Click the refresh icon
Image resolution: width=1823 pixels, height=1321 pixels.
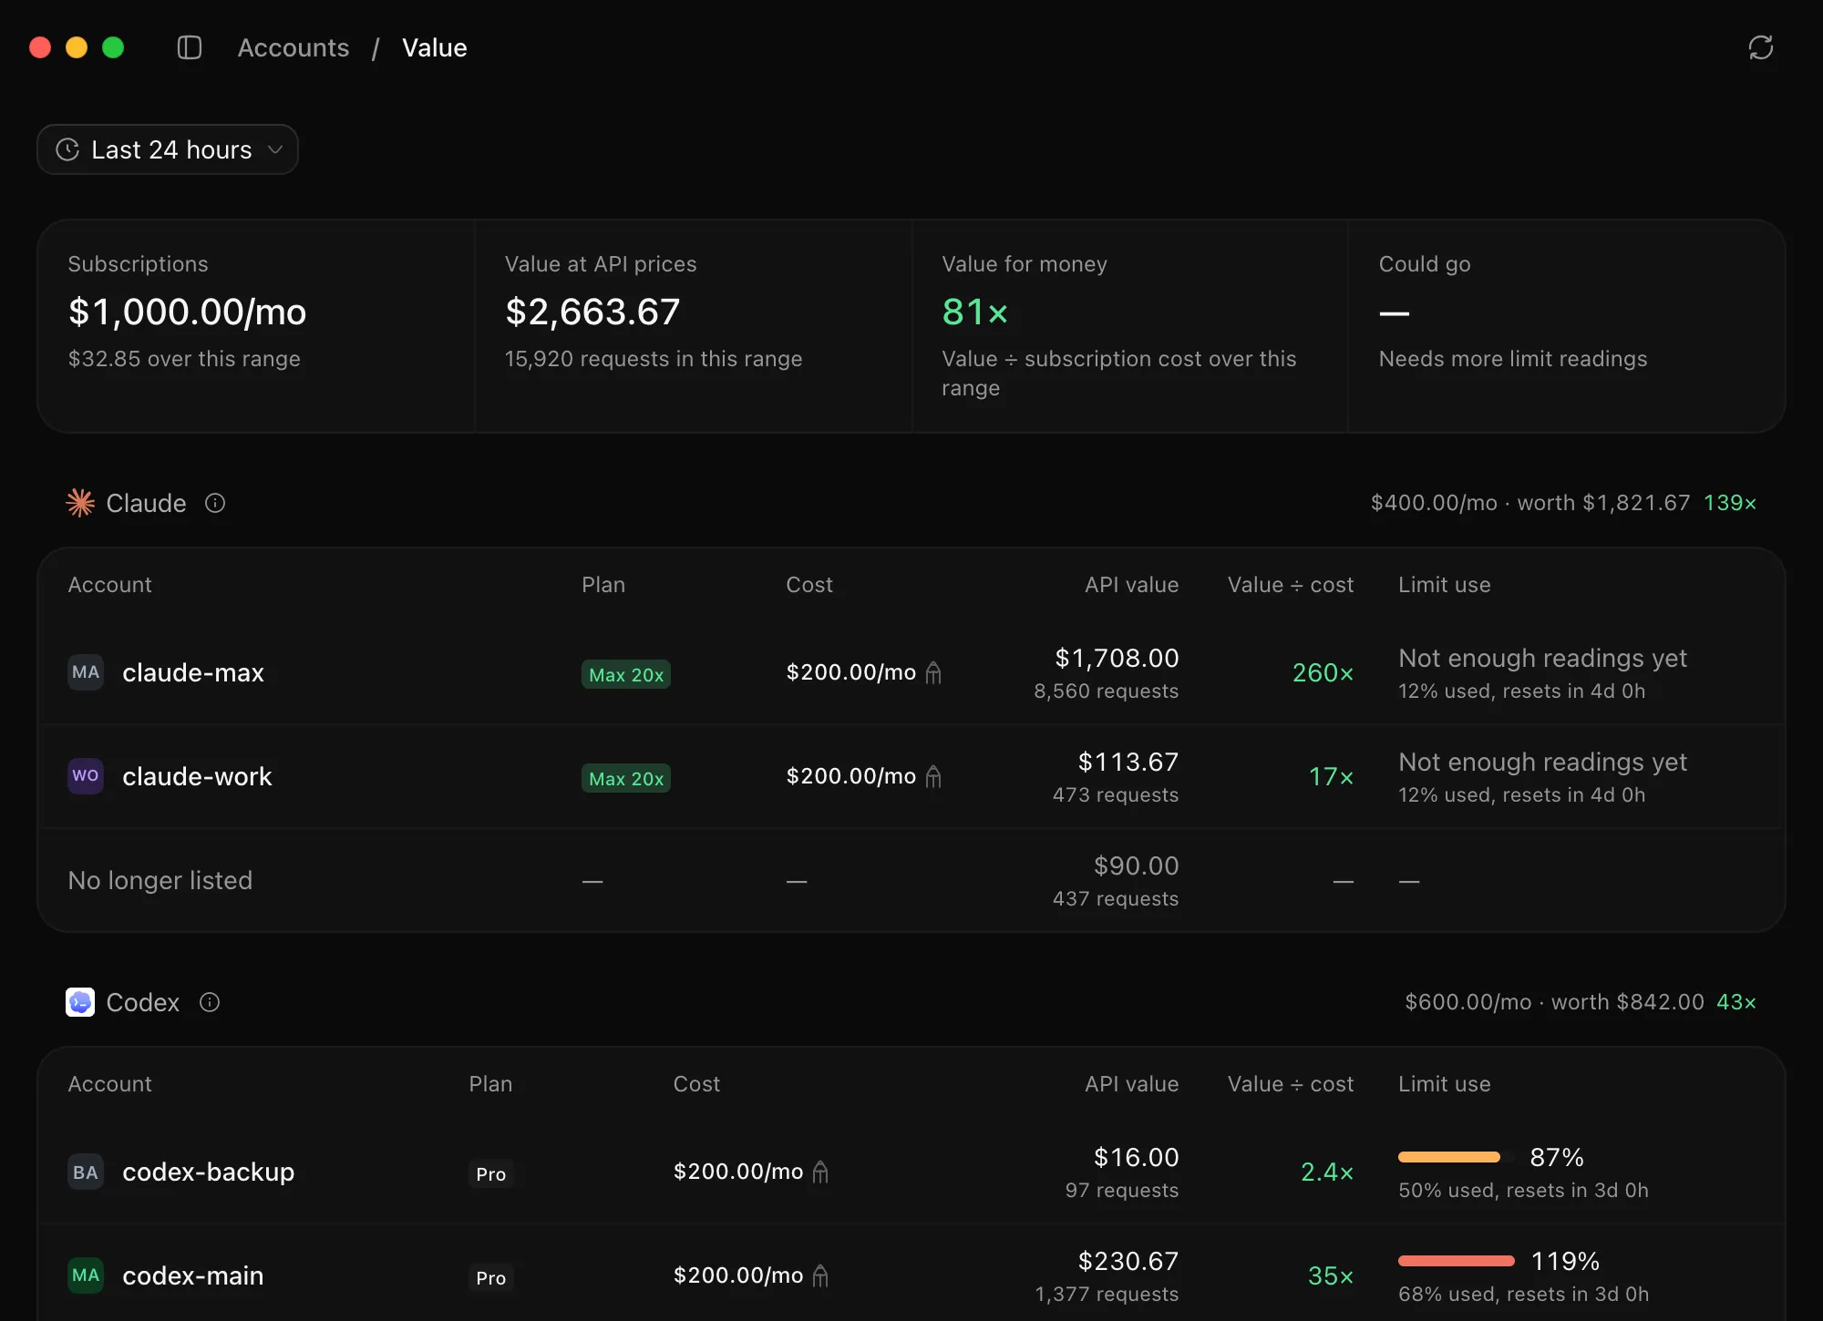point(1760,47)
